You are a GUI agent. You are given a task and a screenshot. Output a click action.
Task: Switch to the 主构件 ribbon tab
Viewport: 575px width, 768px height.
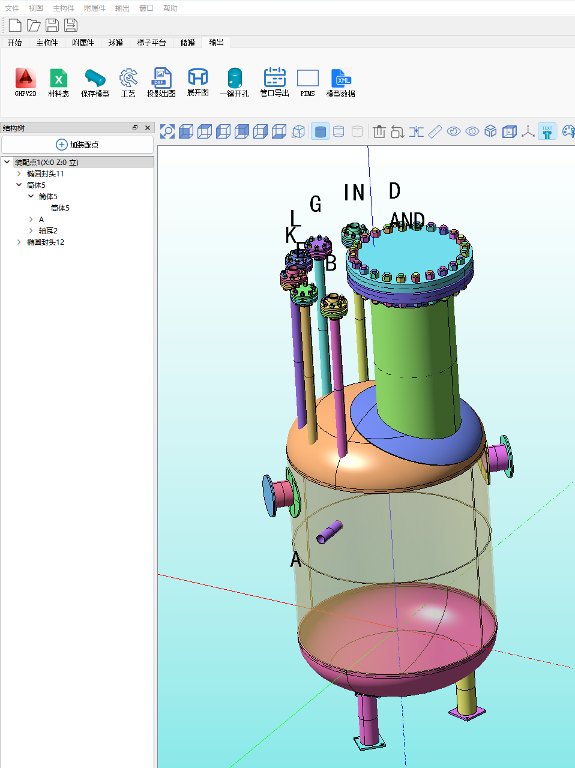[47, 43]
